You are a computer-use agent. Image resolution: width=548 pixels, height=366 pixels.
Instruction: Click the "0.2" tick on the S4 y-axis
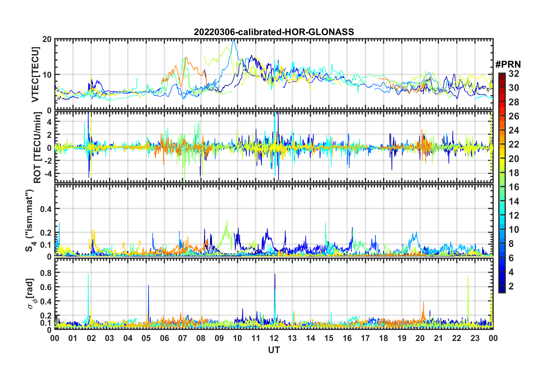pyautogui.click(x=46, y=233)
